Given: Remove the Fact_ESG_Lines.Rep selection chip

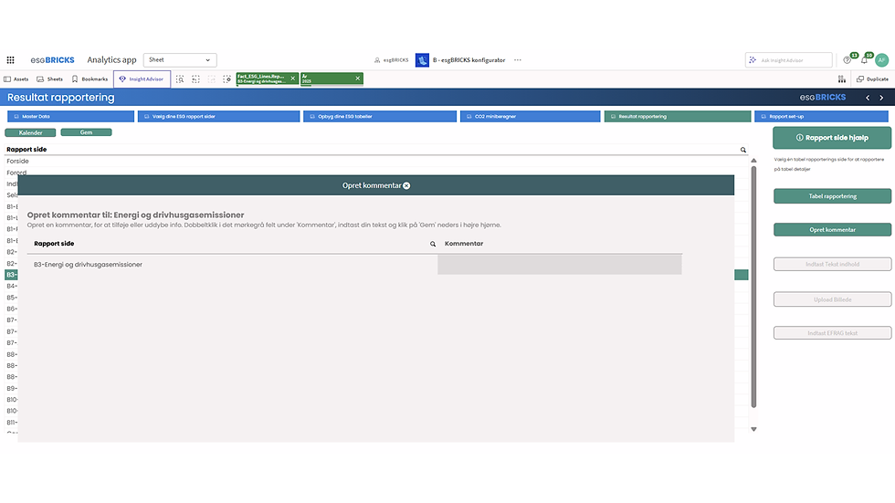Looking at the screenshot, I should pyautogui.click(x=293, y=79).
